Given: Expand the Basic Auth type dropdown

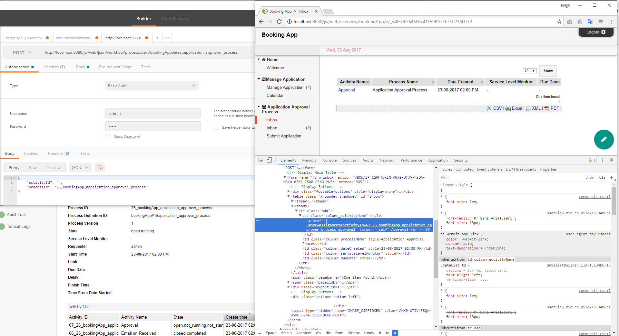Looking at the screenshot, I should 152,86.
